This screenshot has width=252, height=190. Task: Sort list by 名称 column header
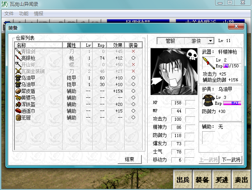point(39,45)
